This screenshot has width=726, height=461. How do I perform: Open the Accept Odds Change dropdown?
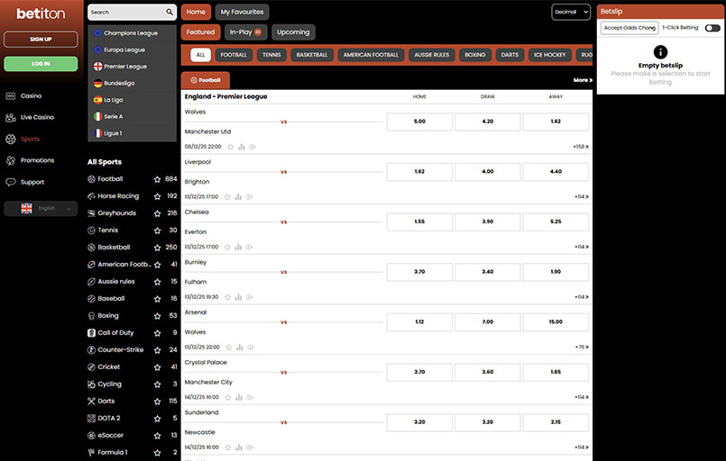coord(630,28)
